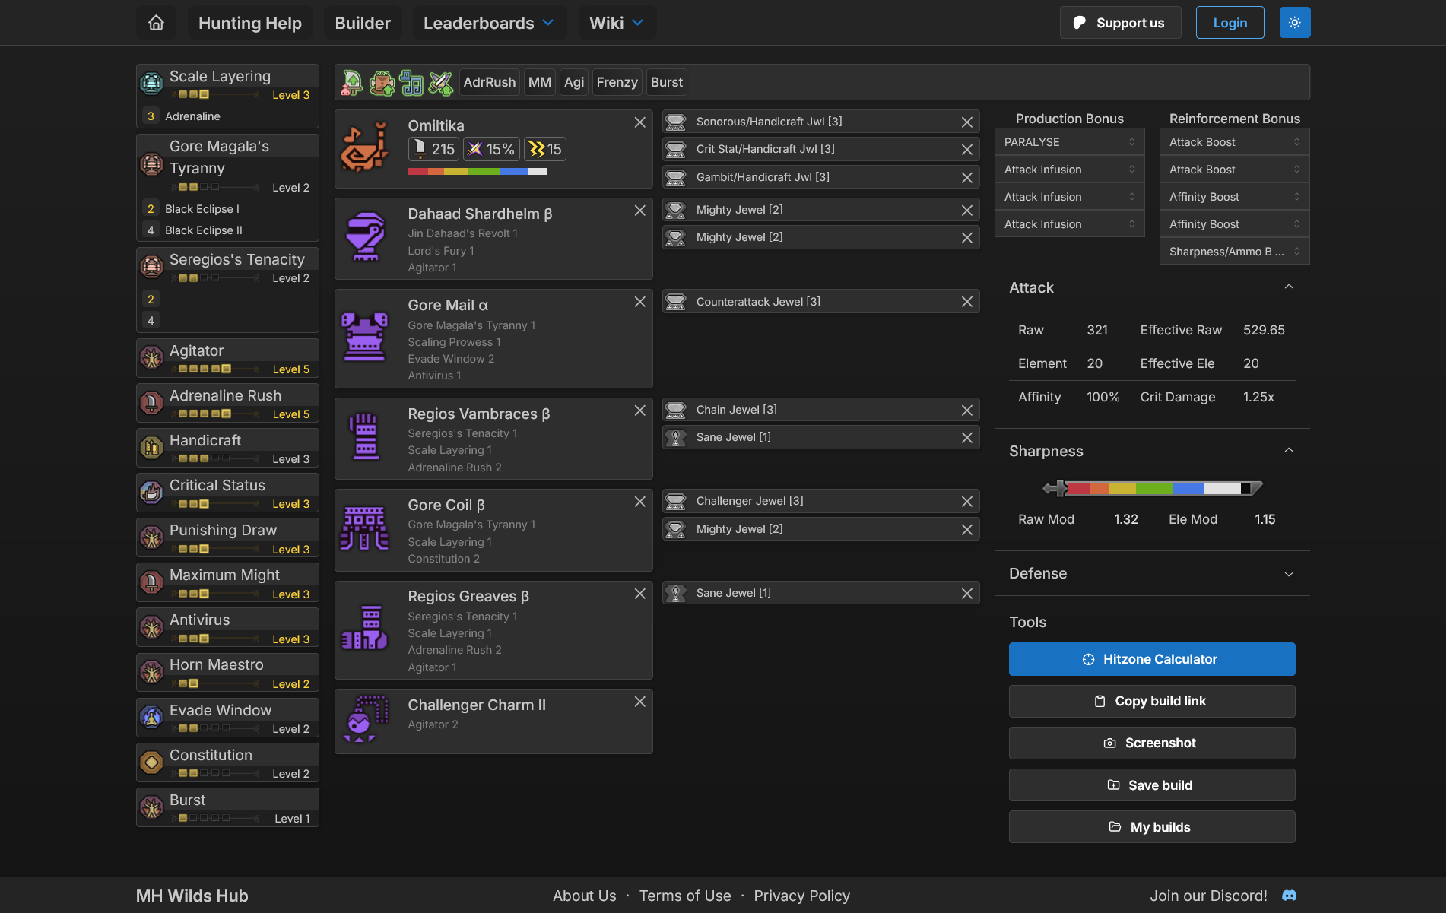
Task: Open the first Reinforcement Attack Boost dropdown
Action: click(x=1234, y=142)
